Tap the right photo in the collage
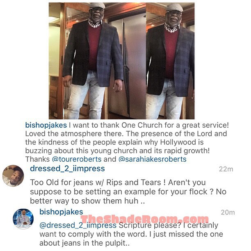Viewport: 251px width, 251px height. click(x=170, y=61)
